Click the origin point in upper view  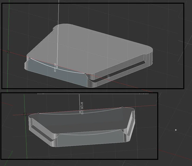[8, 52]
